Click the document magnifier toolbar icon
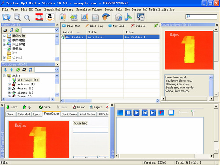220x165 pixels. (x=17, y=17)
